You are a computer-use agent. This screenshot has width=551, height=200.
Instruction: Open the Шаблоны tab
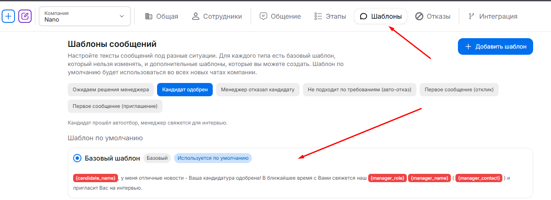click(x=381, y=17)
